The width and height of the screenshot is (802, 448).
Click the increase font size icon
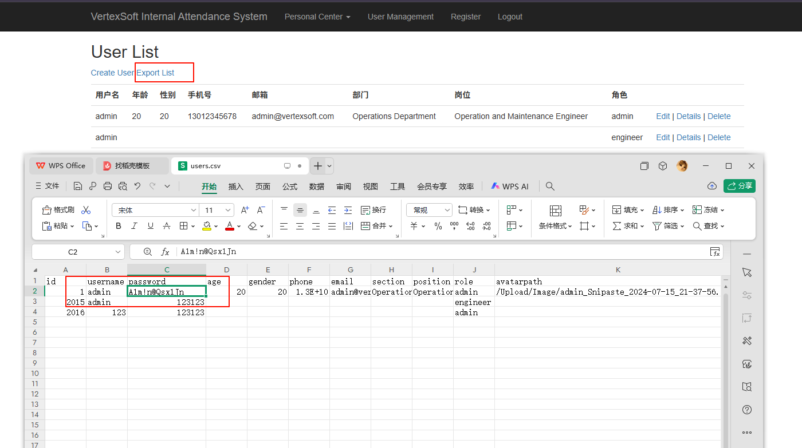pyautogui.click(x=245, y=210)
